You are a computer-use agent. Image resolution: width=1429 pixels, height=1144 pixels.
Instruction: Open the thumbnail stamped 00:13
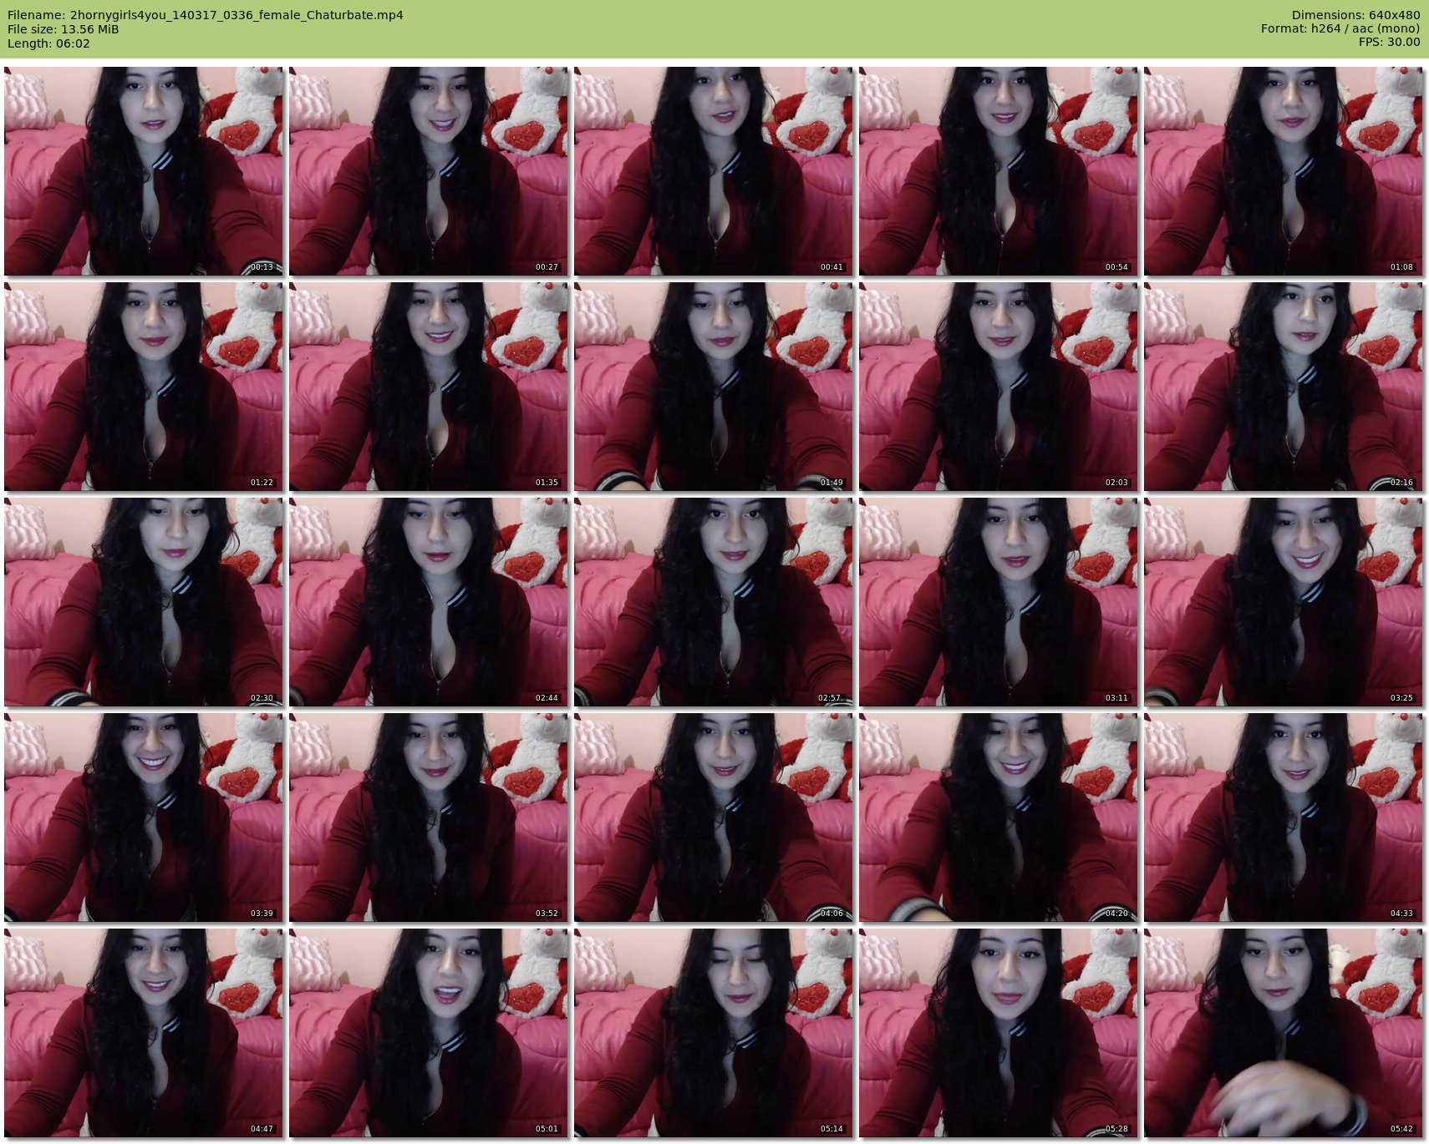pos(144,171)
